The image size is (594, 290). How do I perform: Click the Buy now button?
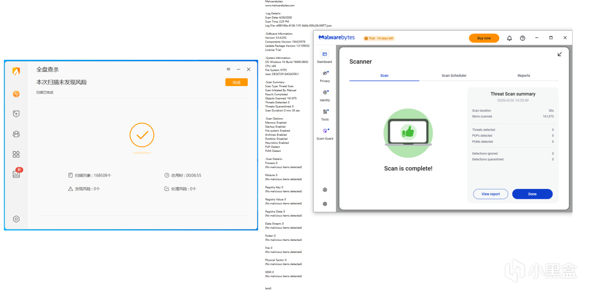coord(484,38)
